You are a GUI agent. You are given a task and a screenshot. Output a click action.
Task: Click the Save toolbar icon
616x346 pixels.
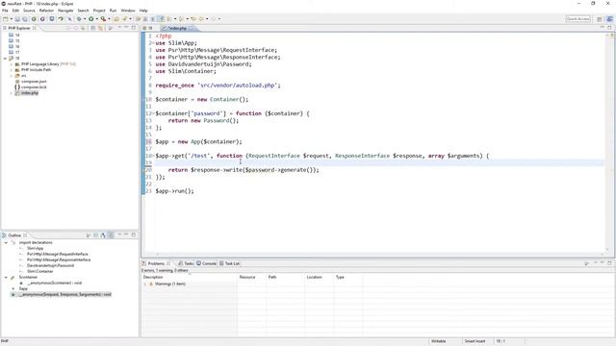point(17,19)
